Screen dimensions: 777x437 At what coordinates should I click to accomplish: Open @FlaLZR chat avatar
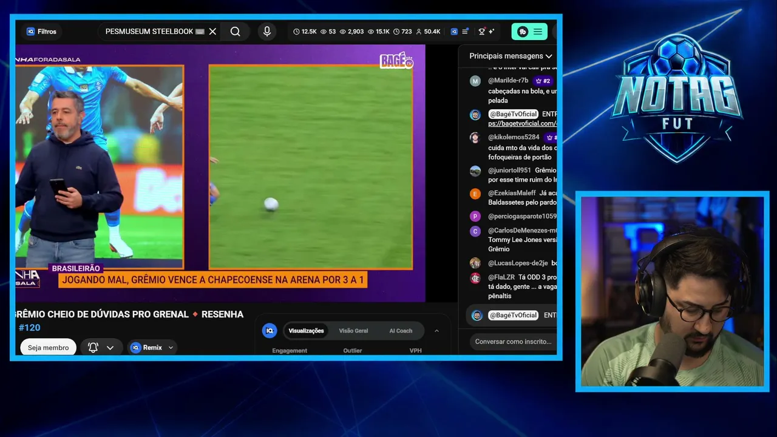(475, 278)
